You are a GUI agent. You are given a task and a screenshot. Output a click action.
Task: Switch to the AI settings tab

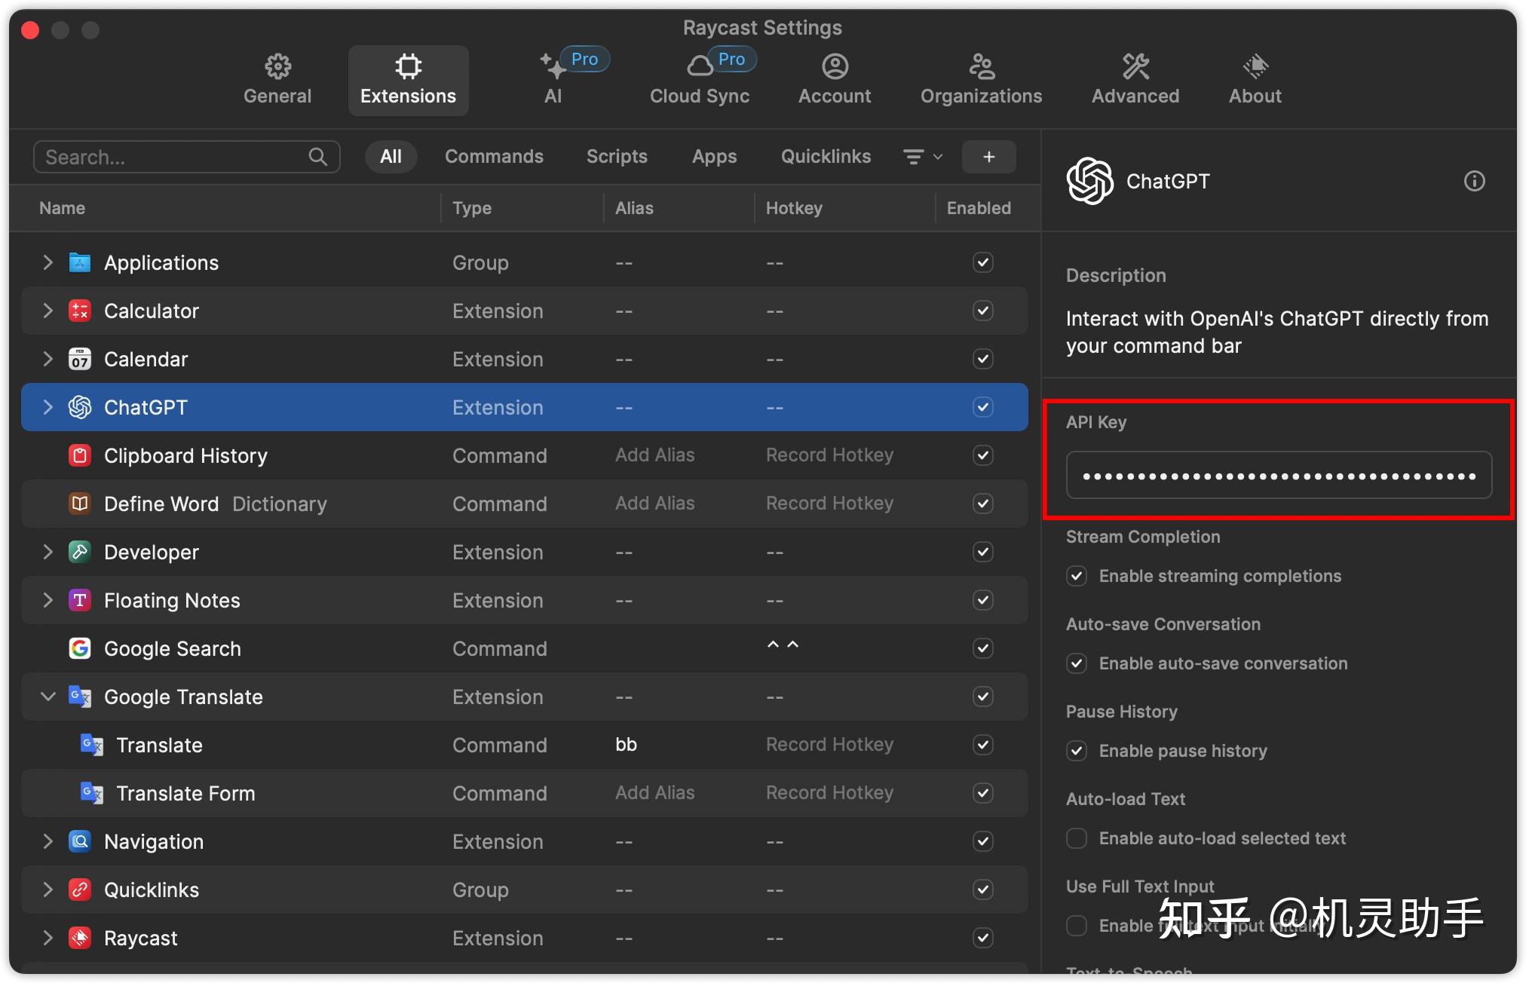coord(553,79)
